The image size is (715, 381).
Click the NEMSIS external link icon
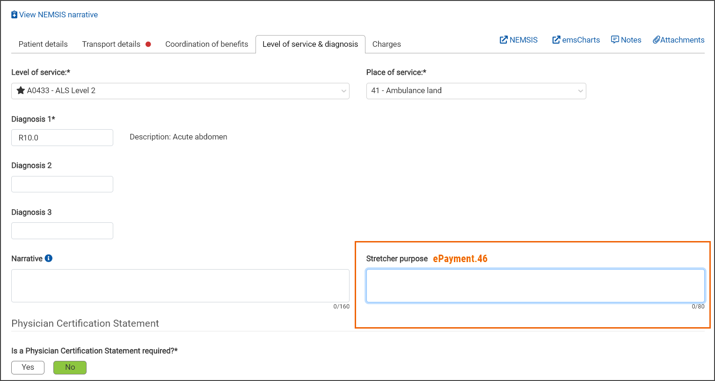tap(503, 40)
